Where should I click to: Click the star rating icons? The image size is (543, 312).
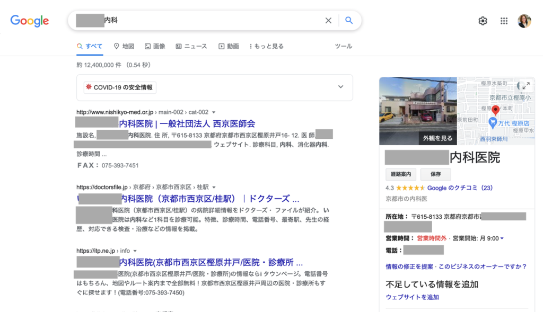(410, 188)
